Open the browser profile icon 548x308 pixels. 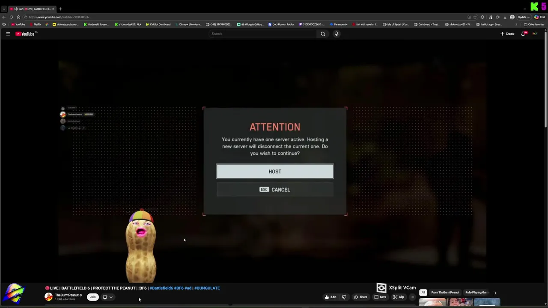[512, 17]
